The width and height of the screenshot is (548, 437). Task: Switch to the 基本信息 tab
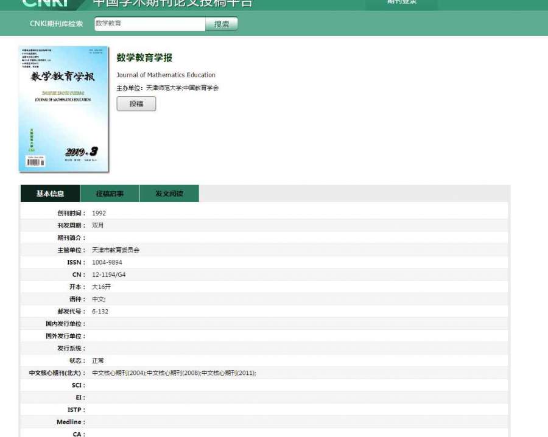click(50, 194)
